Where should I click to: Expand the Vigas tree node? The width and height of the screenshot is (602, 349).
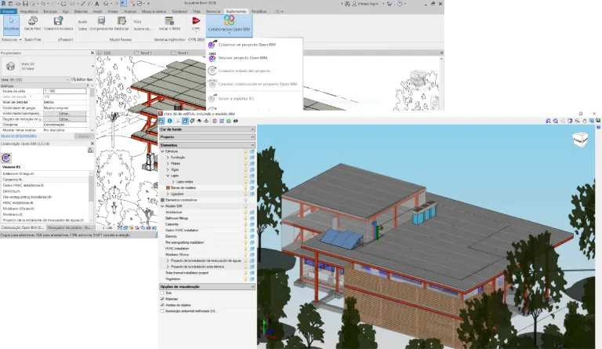168,169
